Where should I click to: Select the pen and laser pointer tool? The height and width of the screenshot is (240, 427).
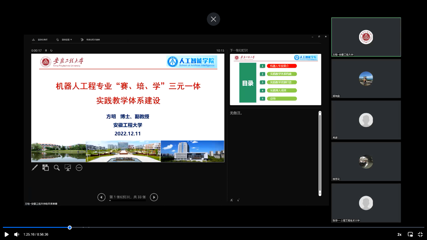tap(35, 168)
